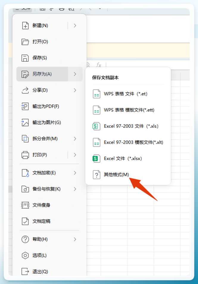Click the 输出为图片(G) picture export icon
This screenshot has height=284, width=198.
(x=25, y=122)
